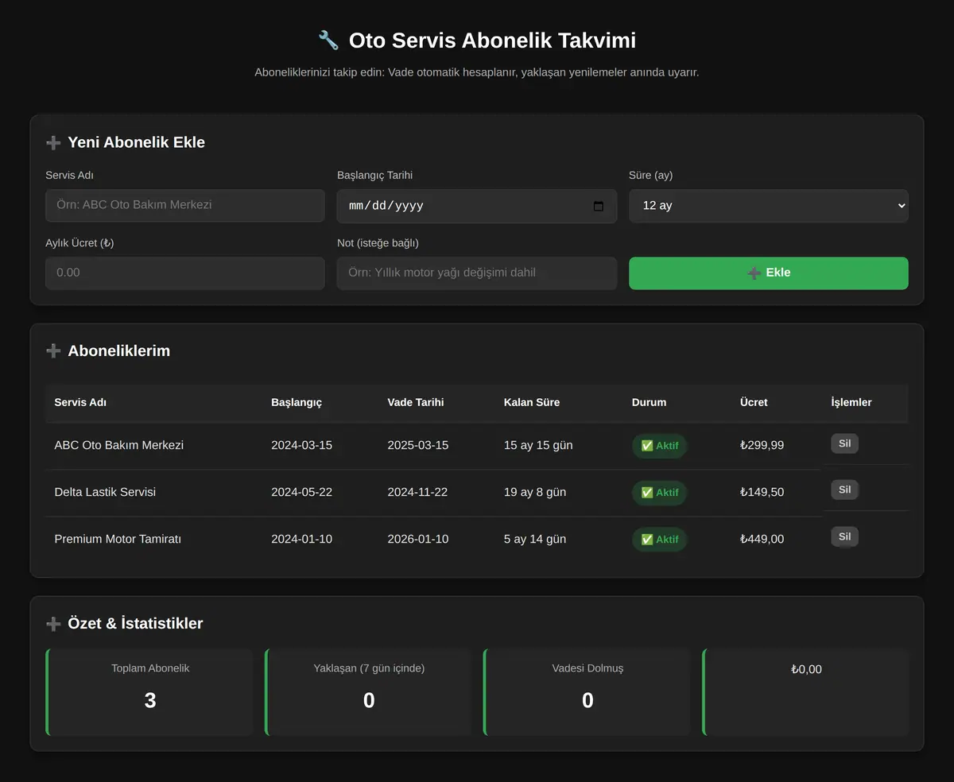Focus the Servis Adı input field
This screenshot has height=782, width=954.
pyautogui.click(x=185, y=205)
